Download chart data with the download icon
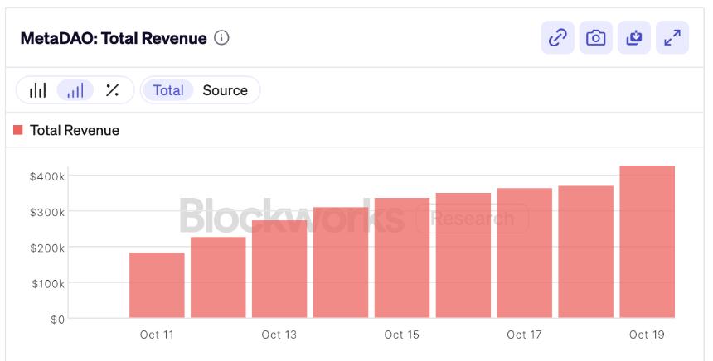This screenshot has width=713, height=361. (634, 37)
